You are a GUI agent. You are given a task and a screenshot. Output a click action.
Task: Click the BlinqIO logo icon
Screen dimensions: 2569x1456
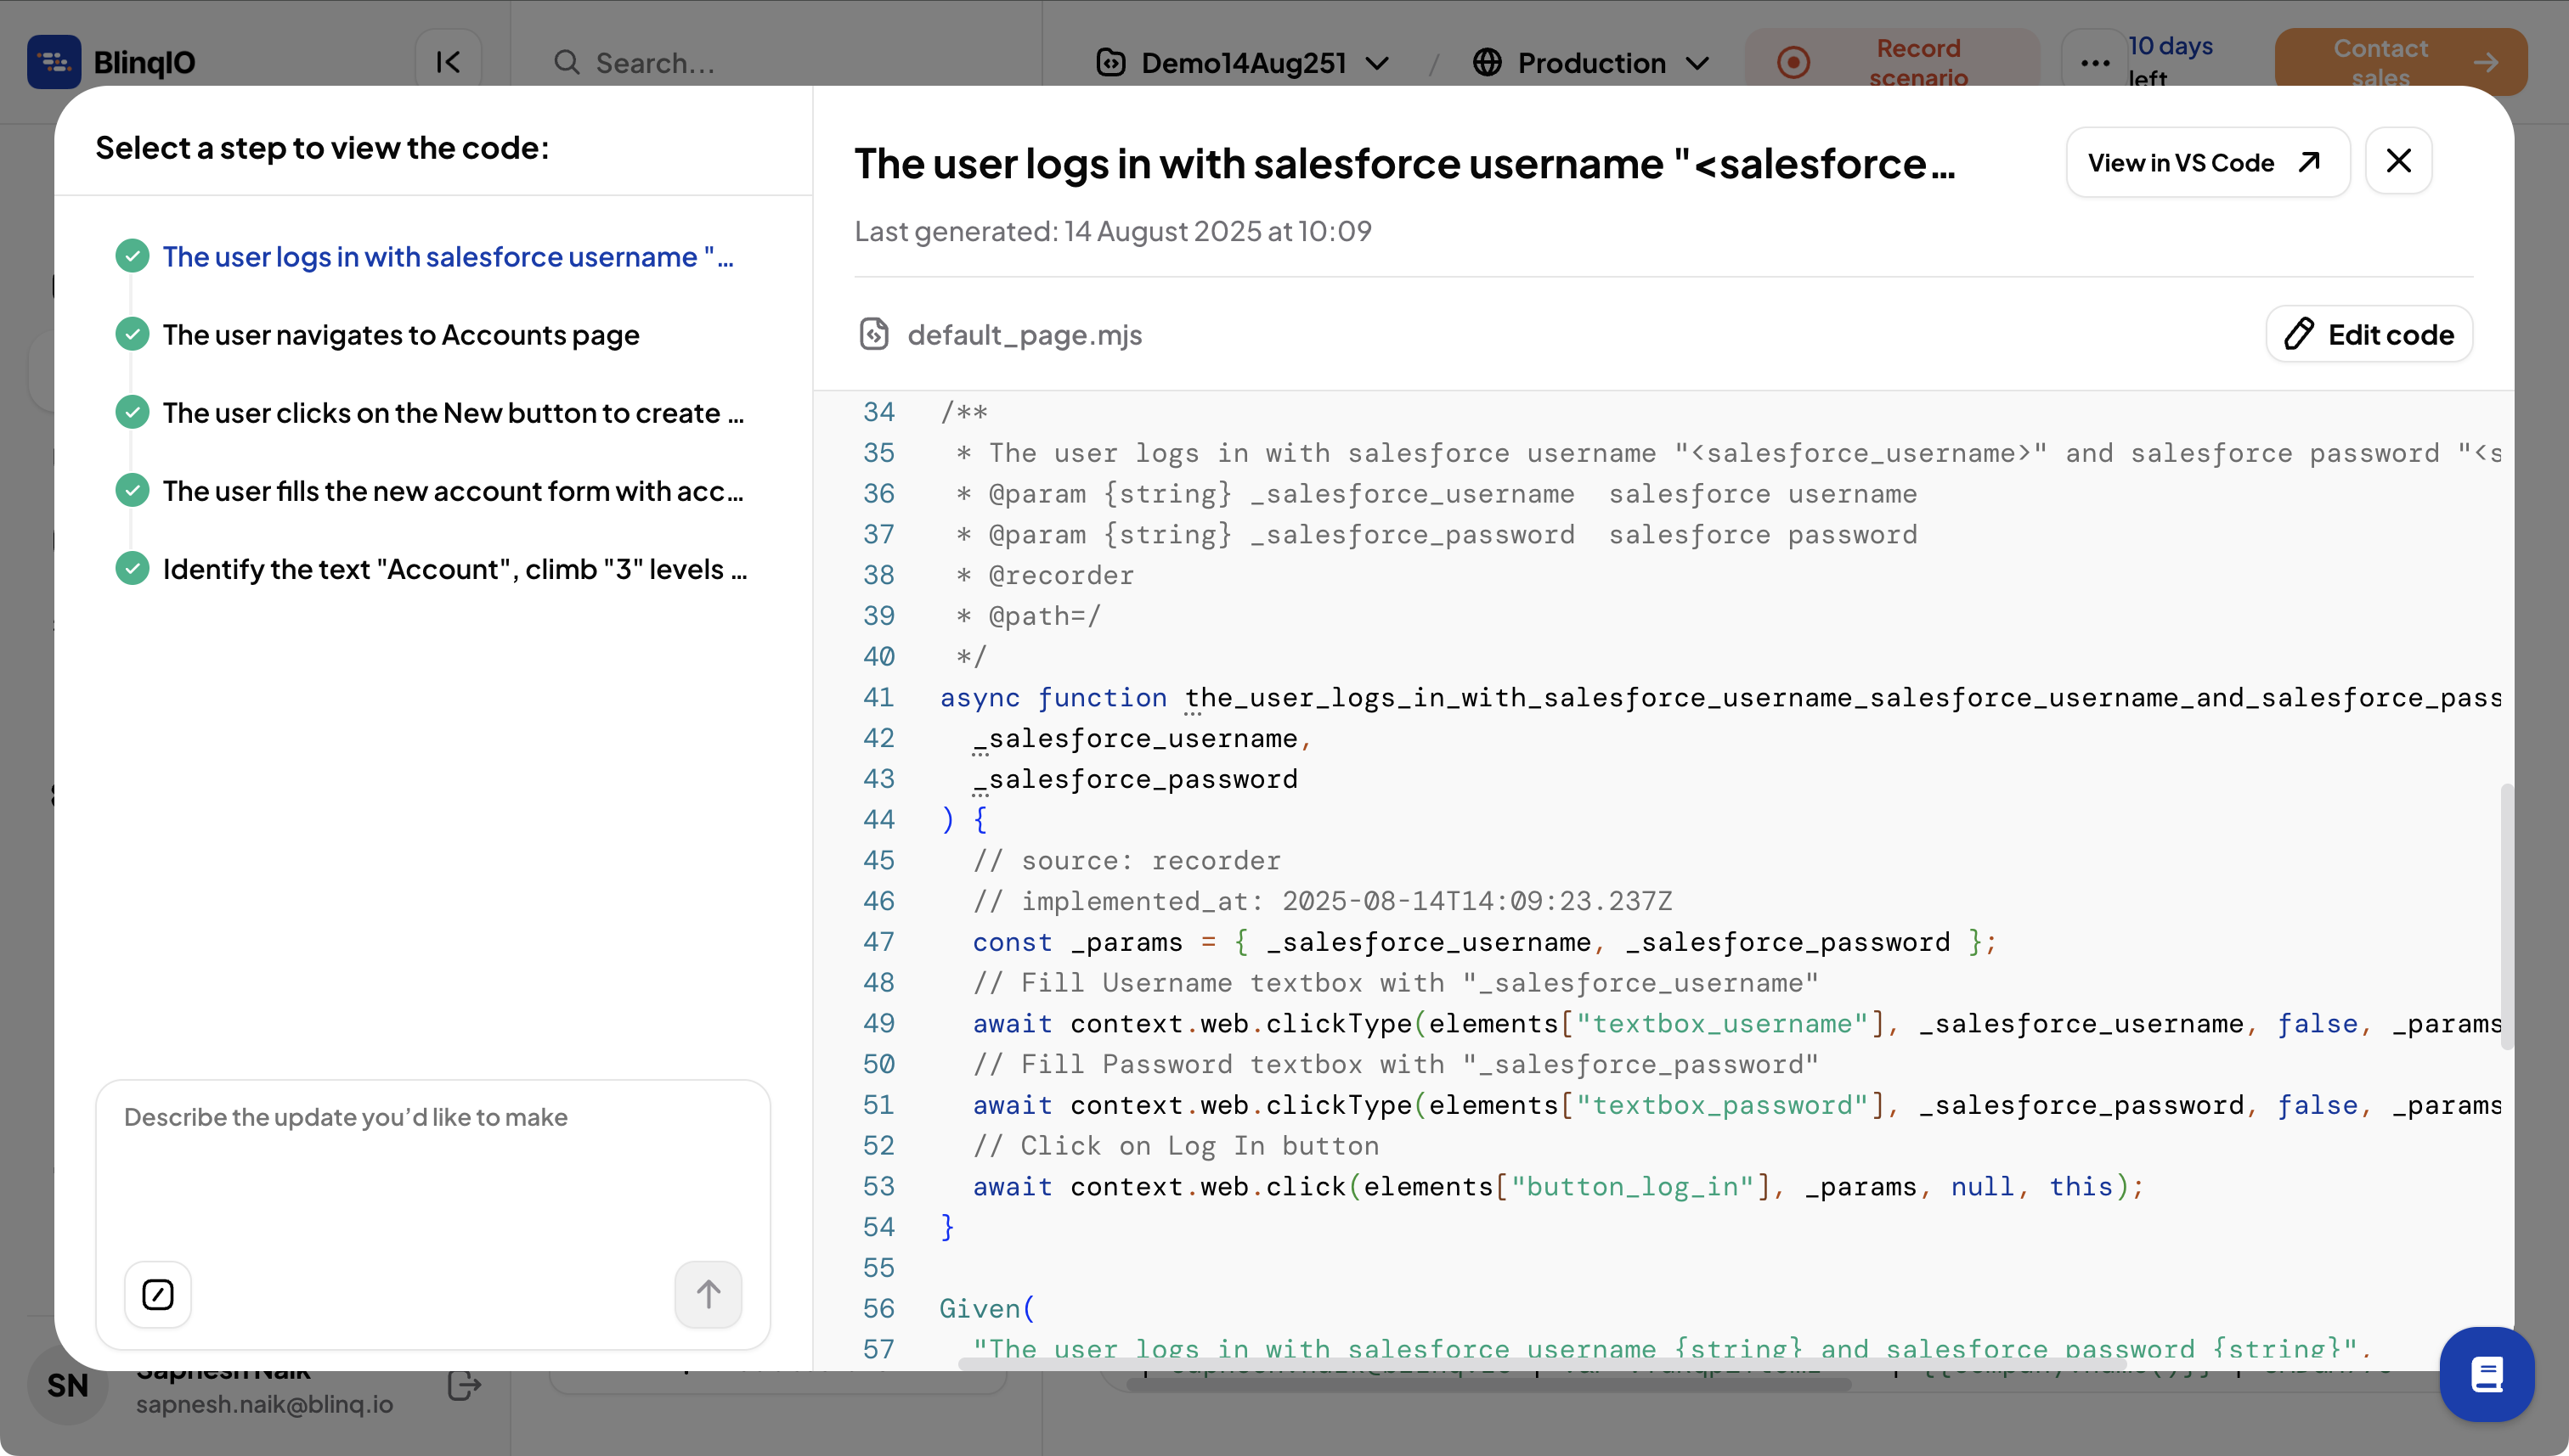[54, 62]
